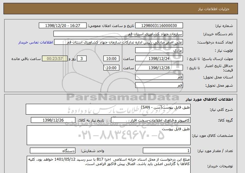Click the general description field with SAN text

tap(108, 110)
